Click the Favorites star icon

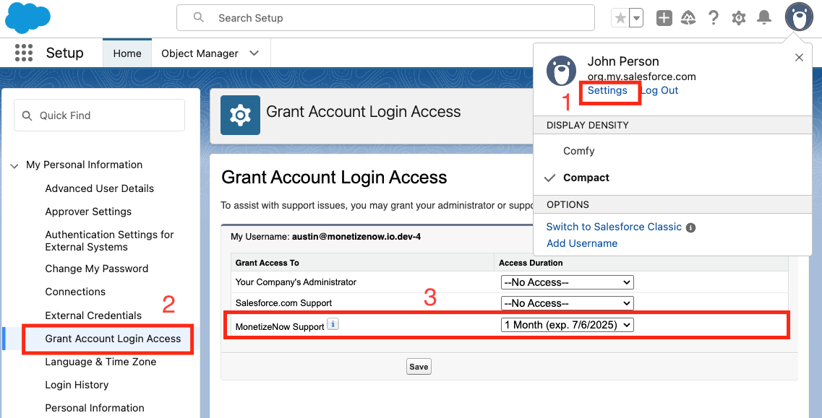(x=620, y=18)
